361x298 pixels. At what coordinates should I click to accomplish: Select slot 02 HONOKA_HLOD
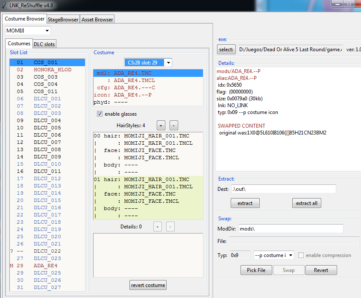pyautogui.click(x=47, y=70)
